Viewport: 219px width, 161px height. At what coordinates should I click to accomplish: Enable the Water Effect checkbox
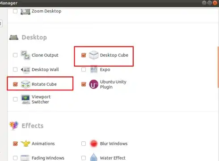click(x=84, y=158)
